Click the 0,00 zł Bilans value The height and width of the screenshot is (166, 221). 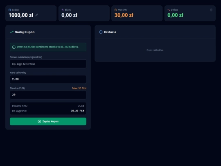pos(69,15)
